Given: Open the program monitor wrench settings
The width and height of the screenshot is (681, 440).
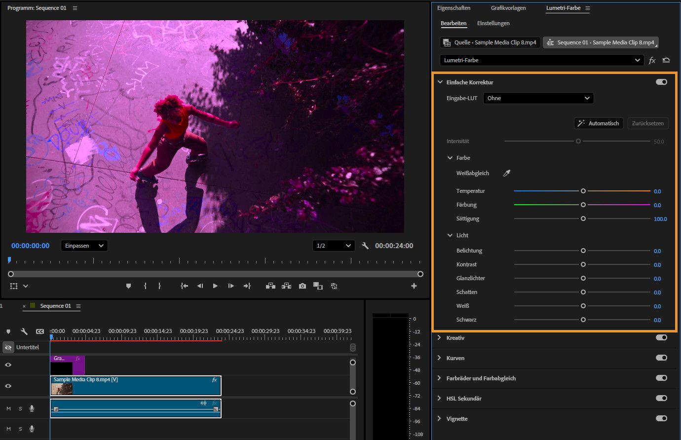Looking at the screenshot, I should tap(365, 246).
